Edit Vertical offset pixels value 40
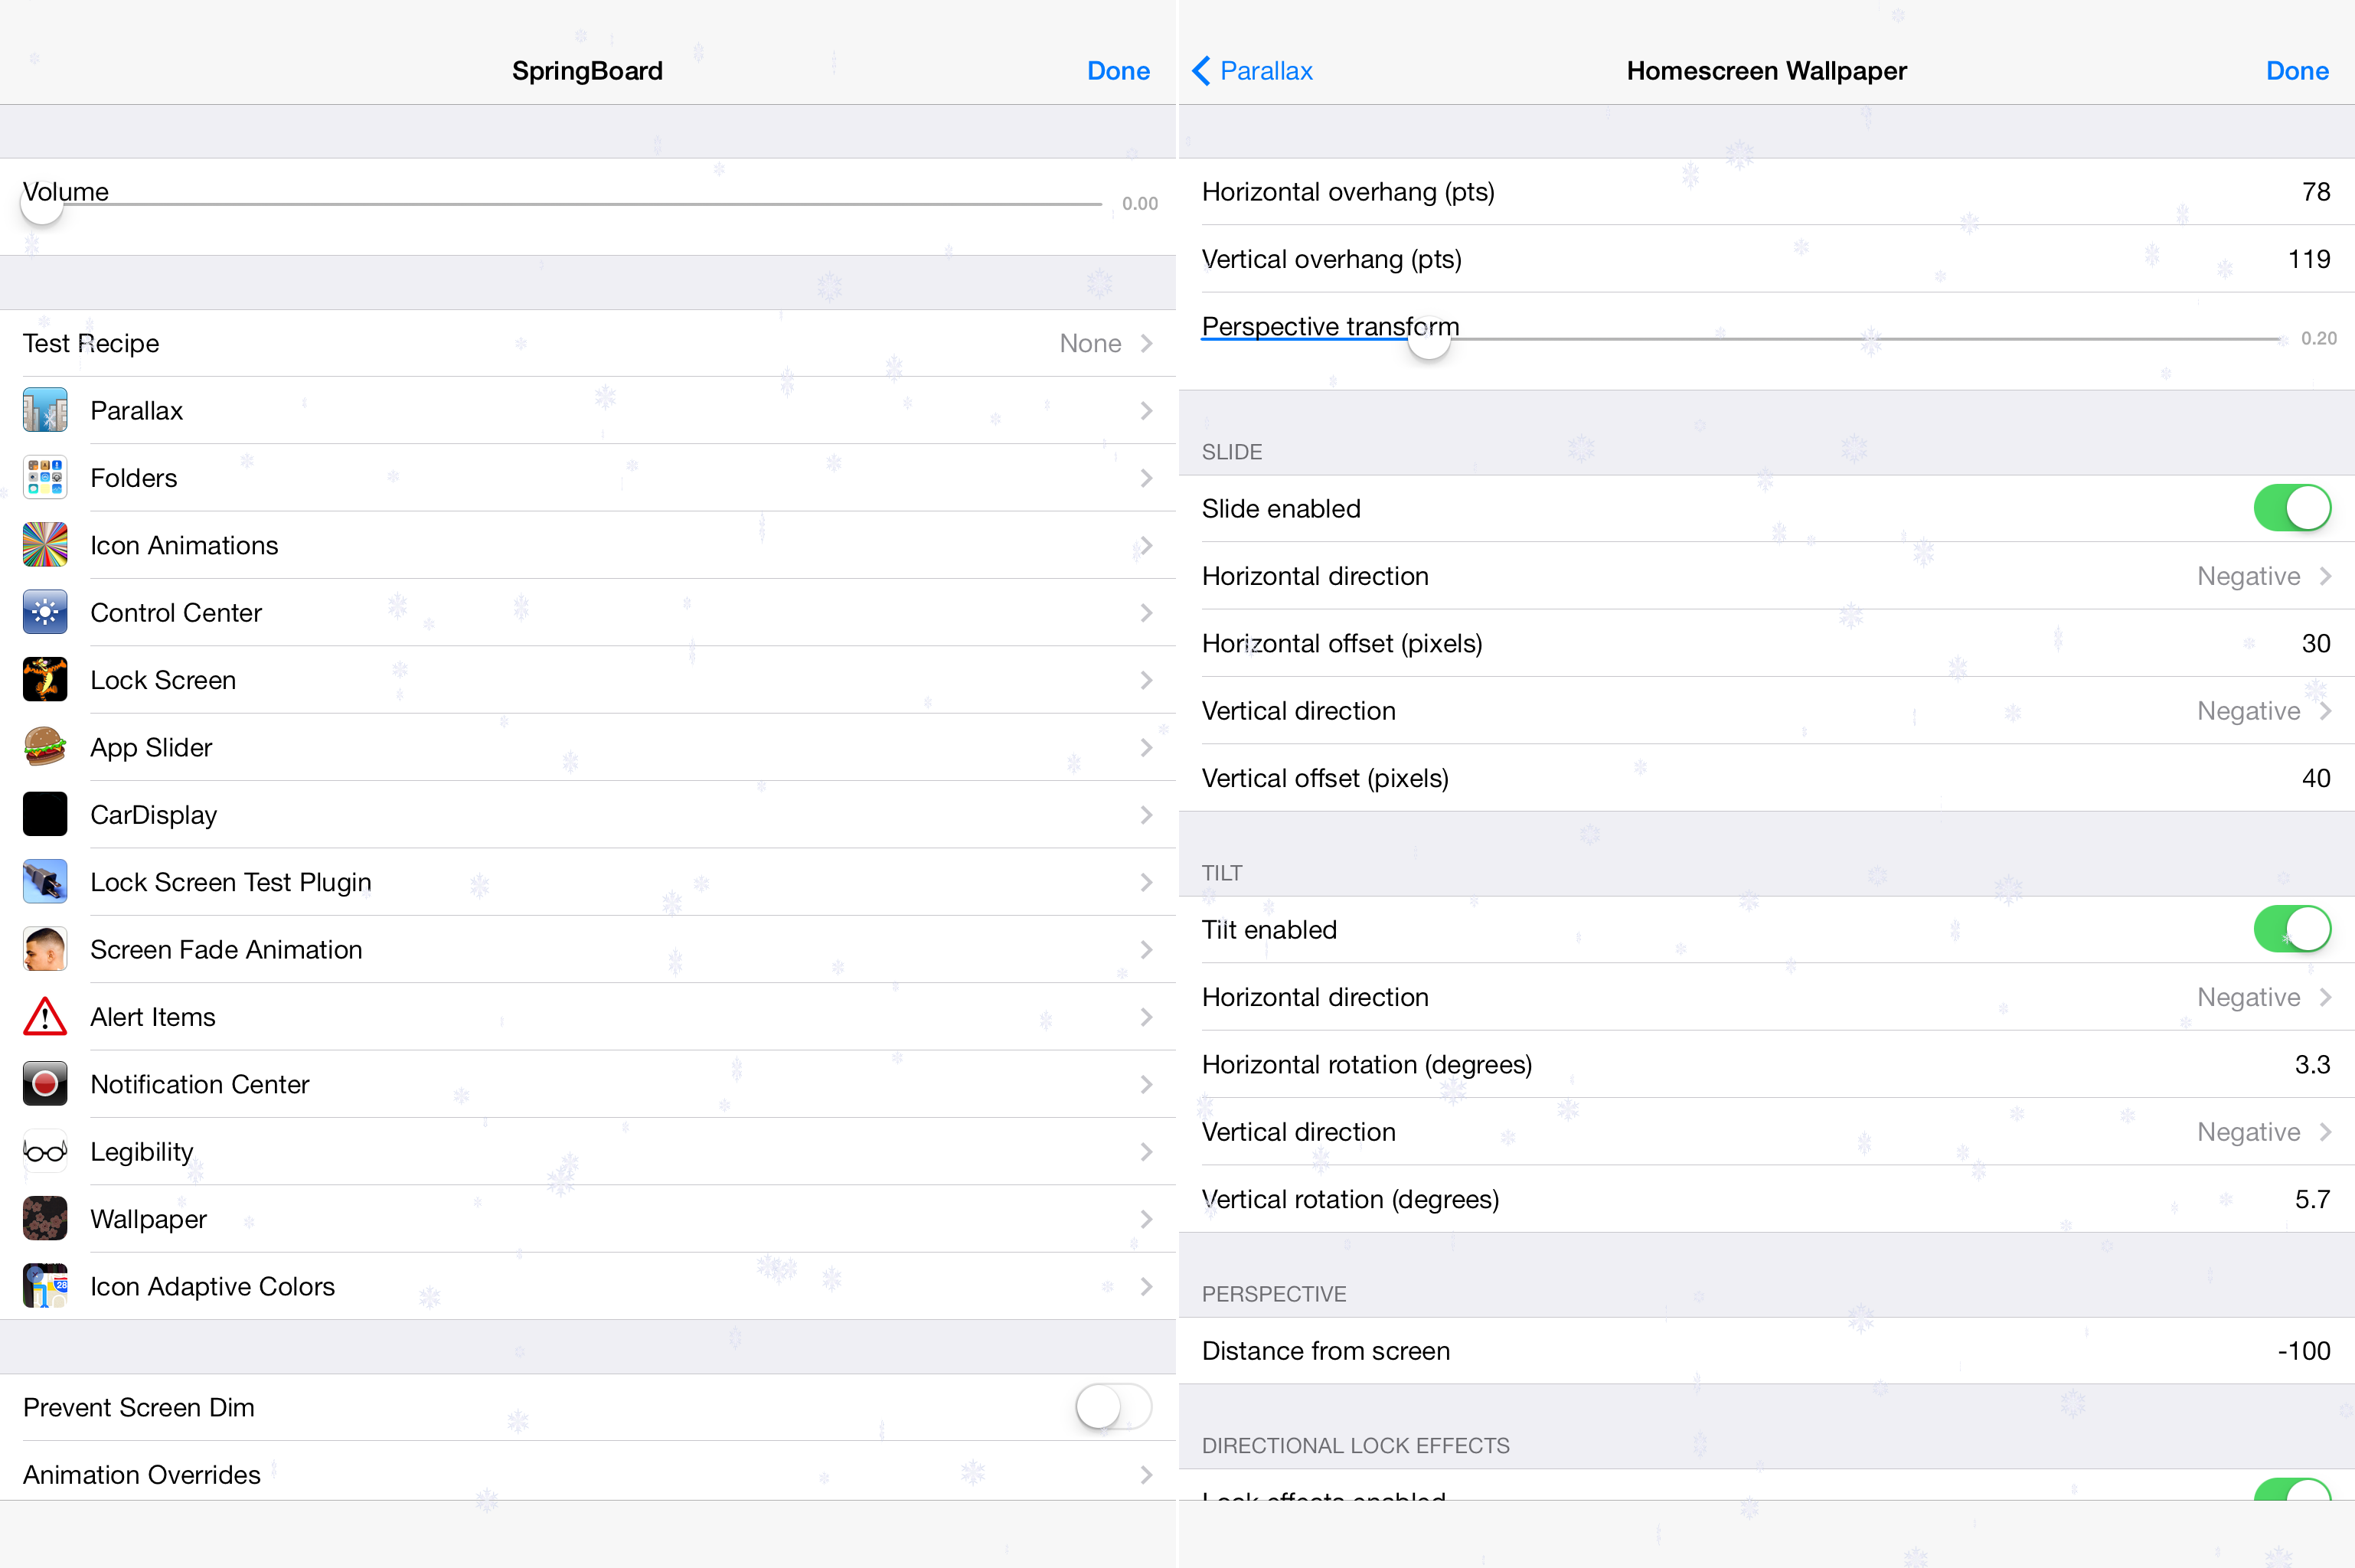 [x=2316, y=778]
